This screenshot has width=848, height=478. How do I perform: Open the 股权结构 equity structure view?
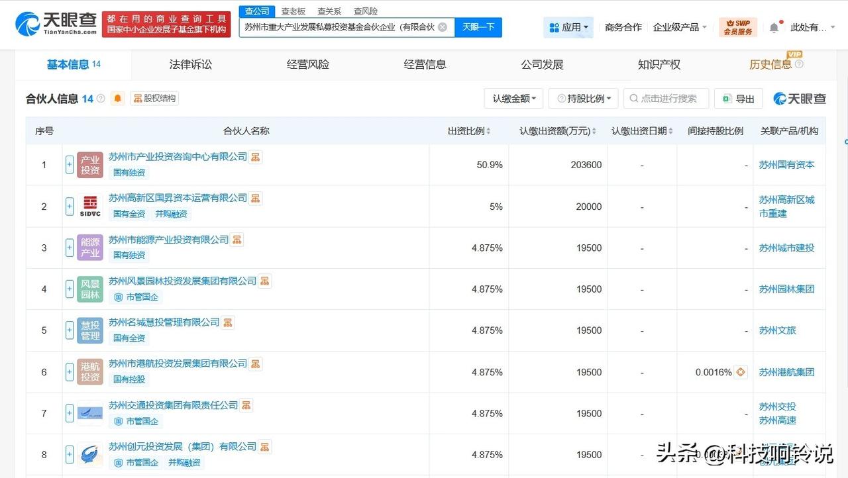point(154,99)
